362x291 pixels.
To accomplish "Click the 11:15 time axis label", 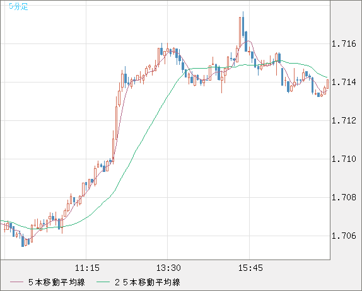I will click(87, 268).
